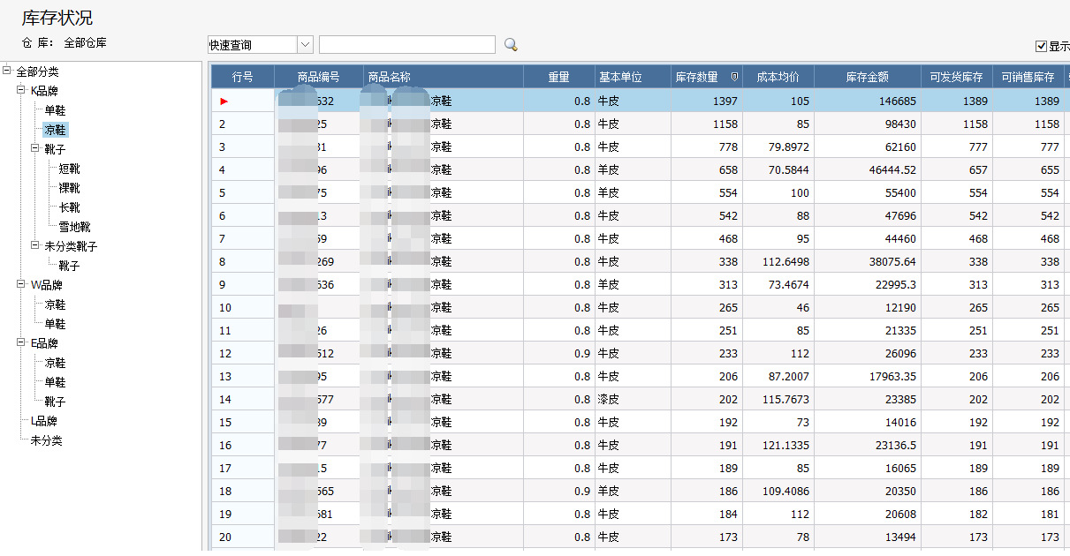Select 雪地靴 category
Image resolution: width=1070 pixels, height=556 pixels.
(x=74, y=227)
